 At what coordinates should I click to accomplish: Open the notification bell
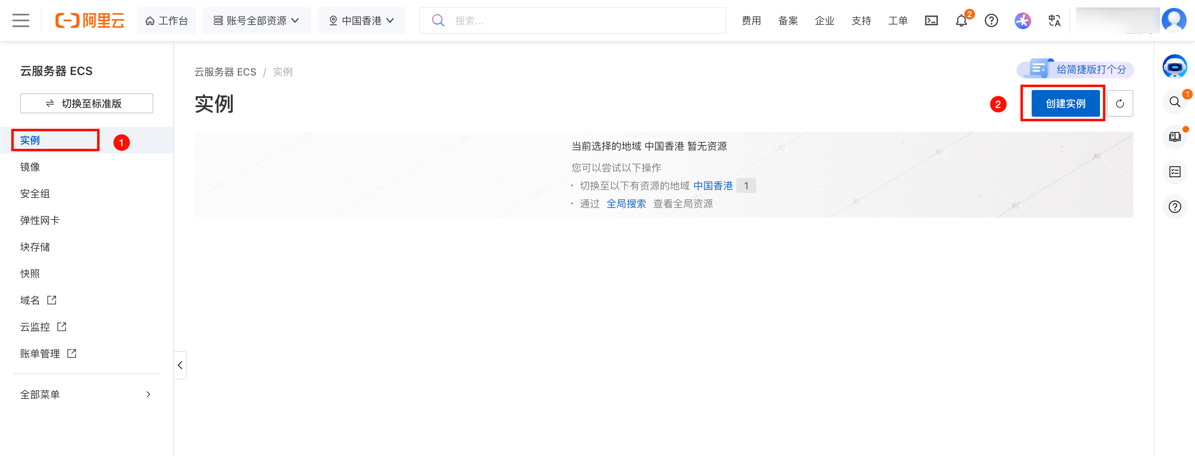[961, 21]
